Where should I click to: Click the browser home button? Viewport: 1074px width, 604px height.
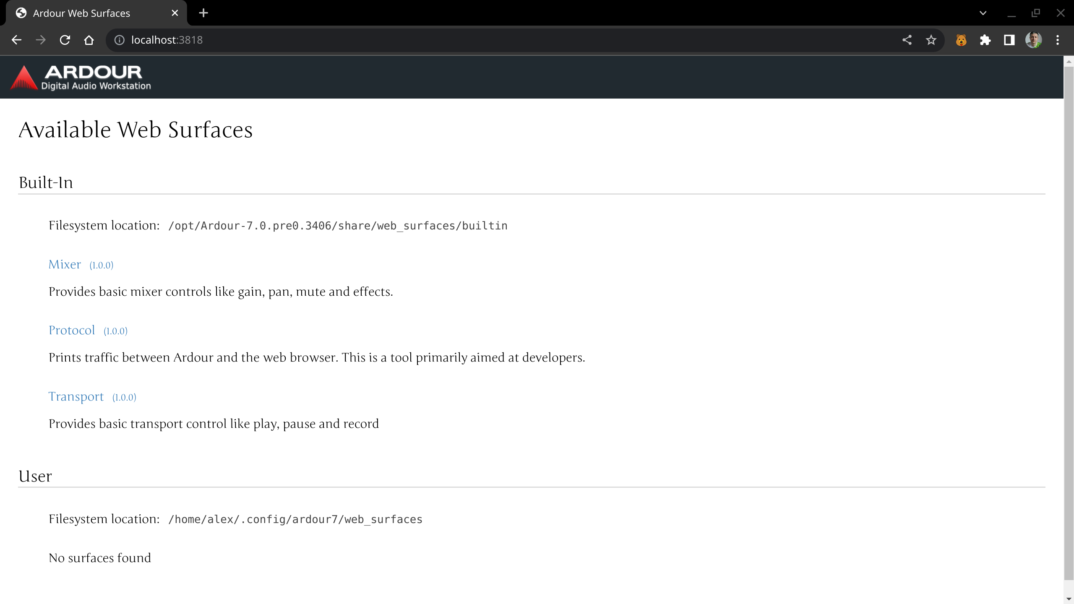(x=89, y=40)
